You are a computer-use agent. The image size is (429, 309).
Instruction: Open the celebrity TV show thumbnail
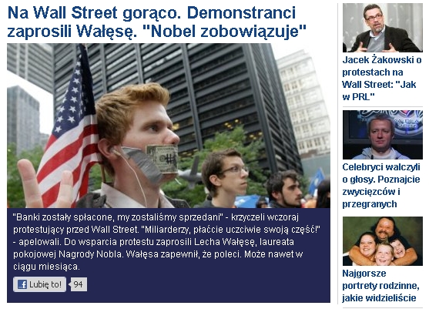tap(383, 135)
